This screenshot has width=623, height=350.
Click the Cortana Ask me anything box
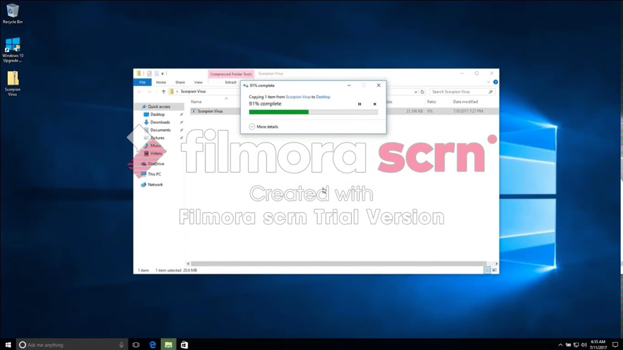click(72, 345)
